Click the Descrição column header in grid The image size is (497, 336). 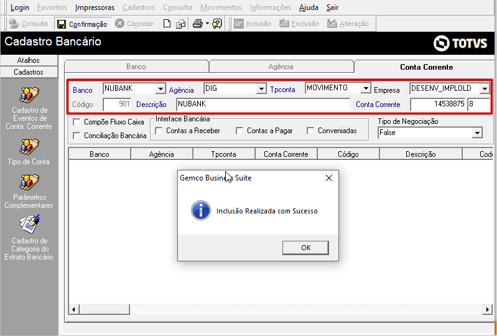(x=420, y=154)
